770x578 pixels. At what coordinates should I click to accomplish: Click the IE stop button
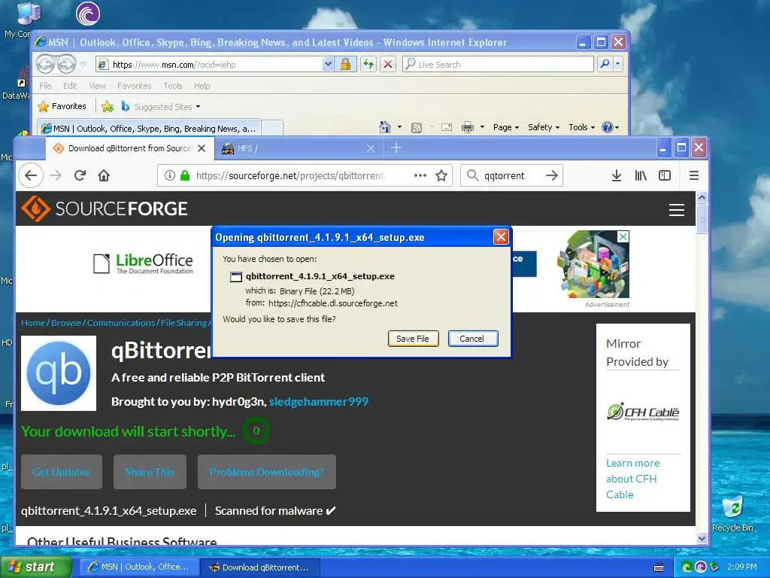click(388, 65)
